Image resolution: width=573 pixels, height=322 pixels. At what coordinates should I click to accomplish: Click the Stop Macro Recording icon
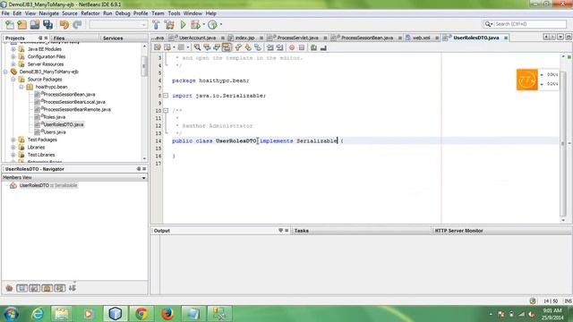[302, 47]
